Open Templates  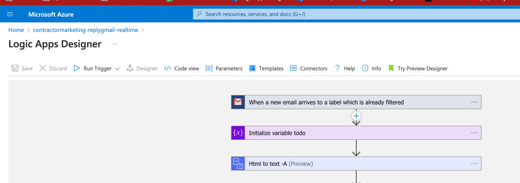[x=271, y=68]
